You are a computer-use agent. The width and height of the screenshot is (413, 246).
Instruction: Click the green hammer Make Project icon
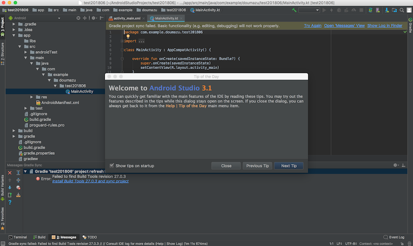pos(294,10)
